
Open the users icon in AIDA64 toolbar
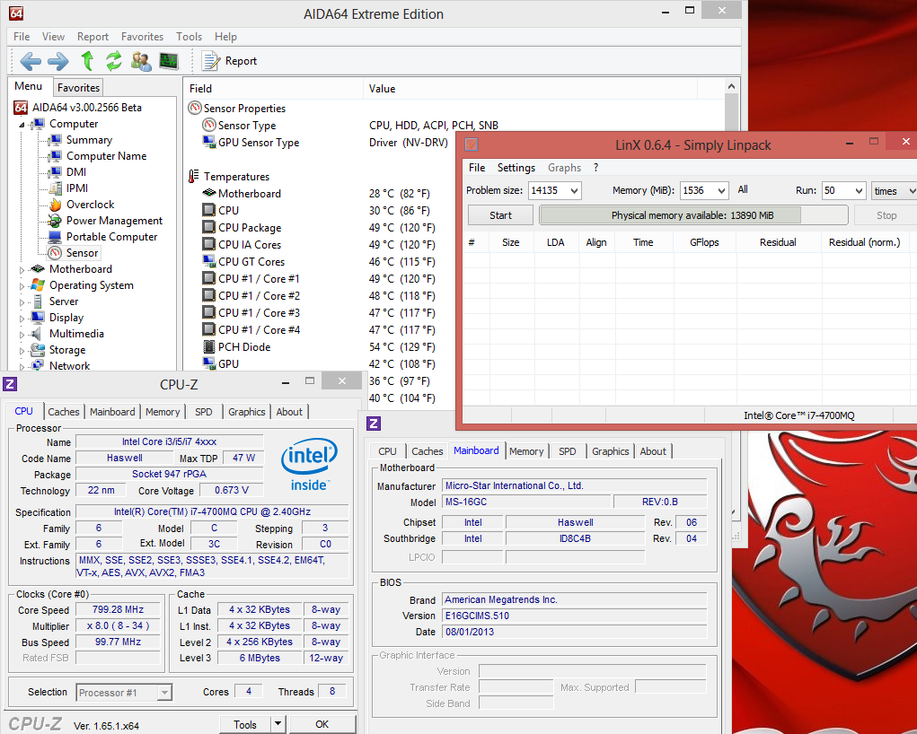(x=141, y=61)
